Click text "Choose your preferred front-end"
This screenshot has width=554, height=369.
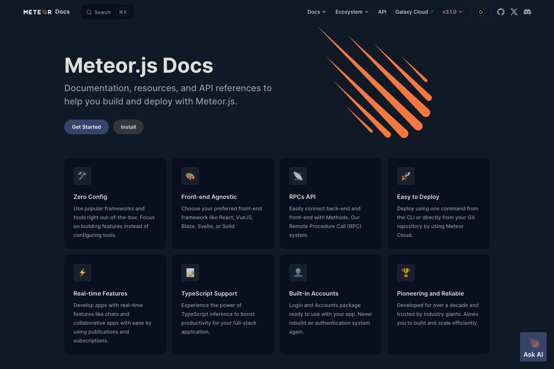pos(222,208)
